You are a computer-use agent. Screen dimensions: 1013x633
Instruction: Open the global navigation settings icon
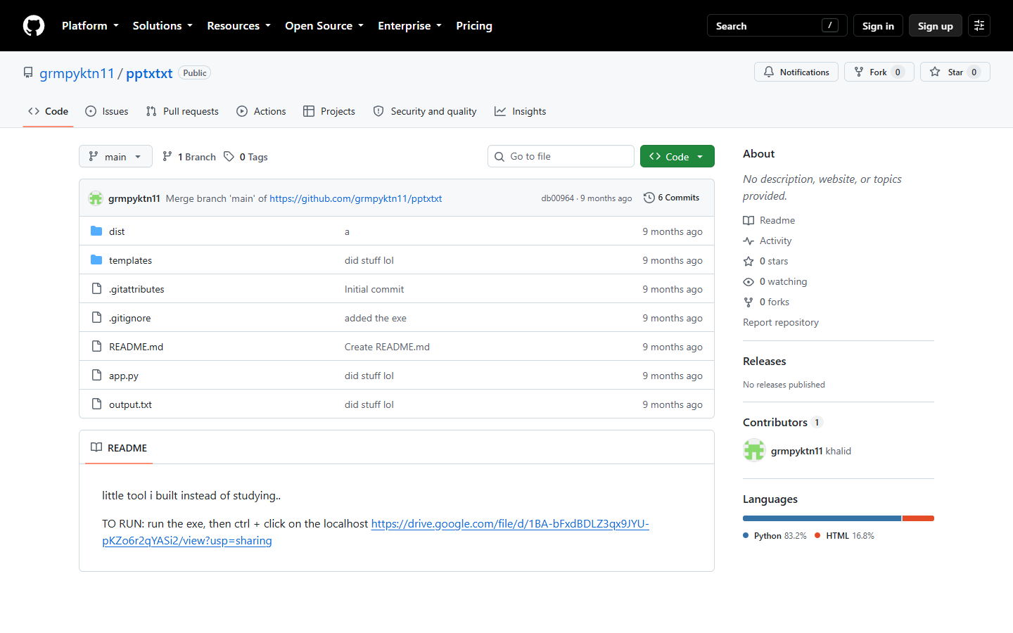click(x=979, y=26)
